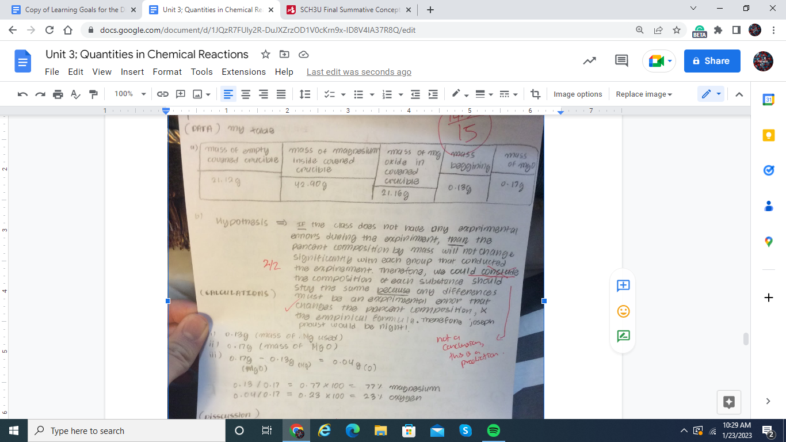Star this document
Image resolution: width=786 pixels, height=442 pixels.
[265, 54]
